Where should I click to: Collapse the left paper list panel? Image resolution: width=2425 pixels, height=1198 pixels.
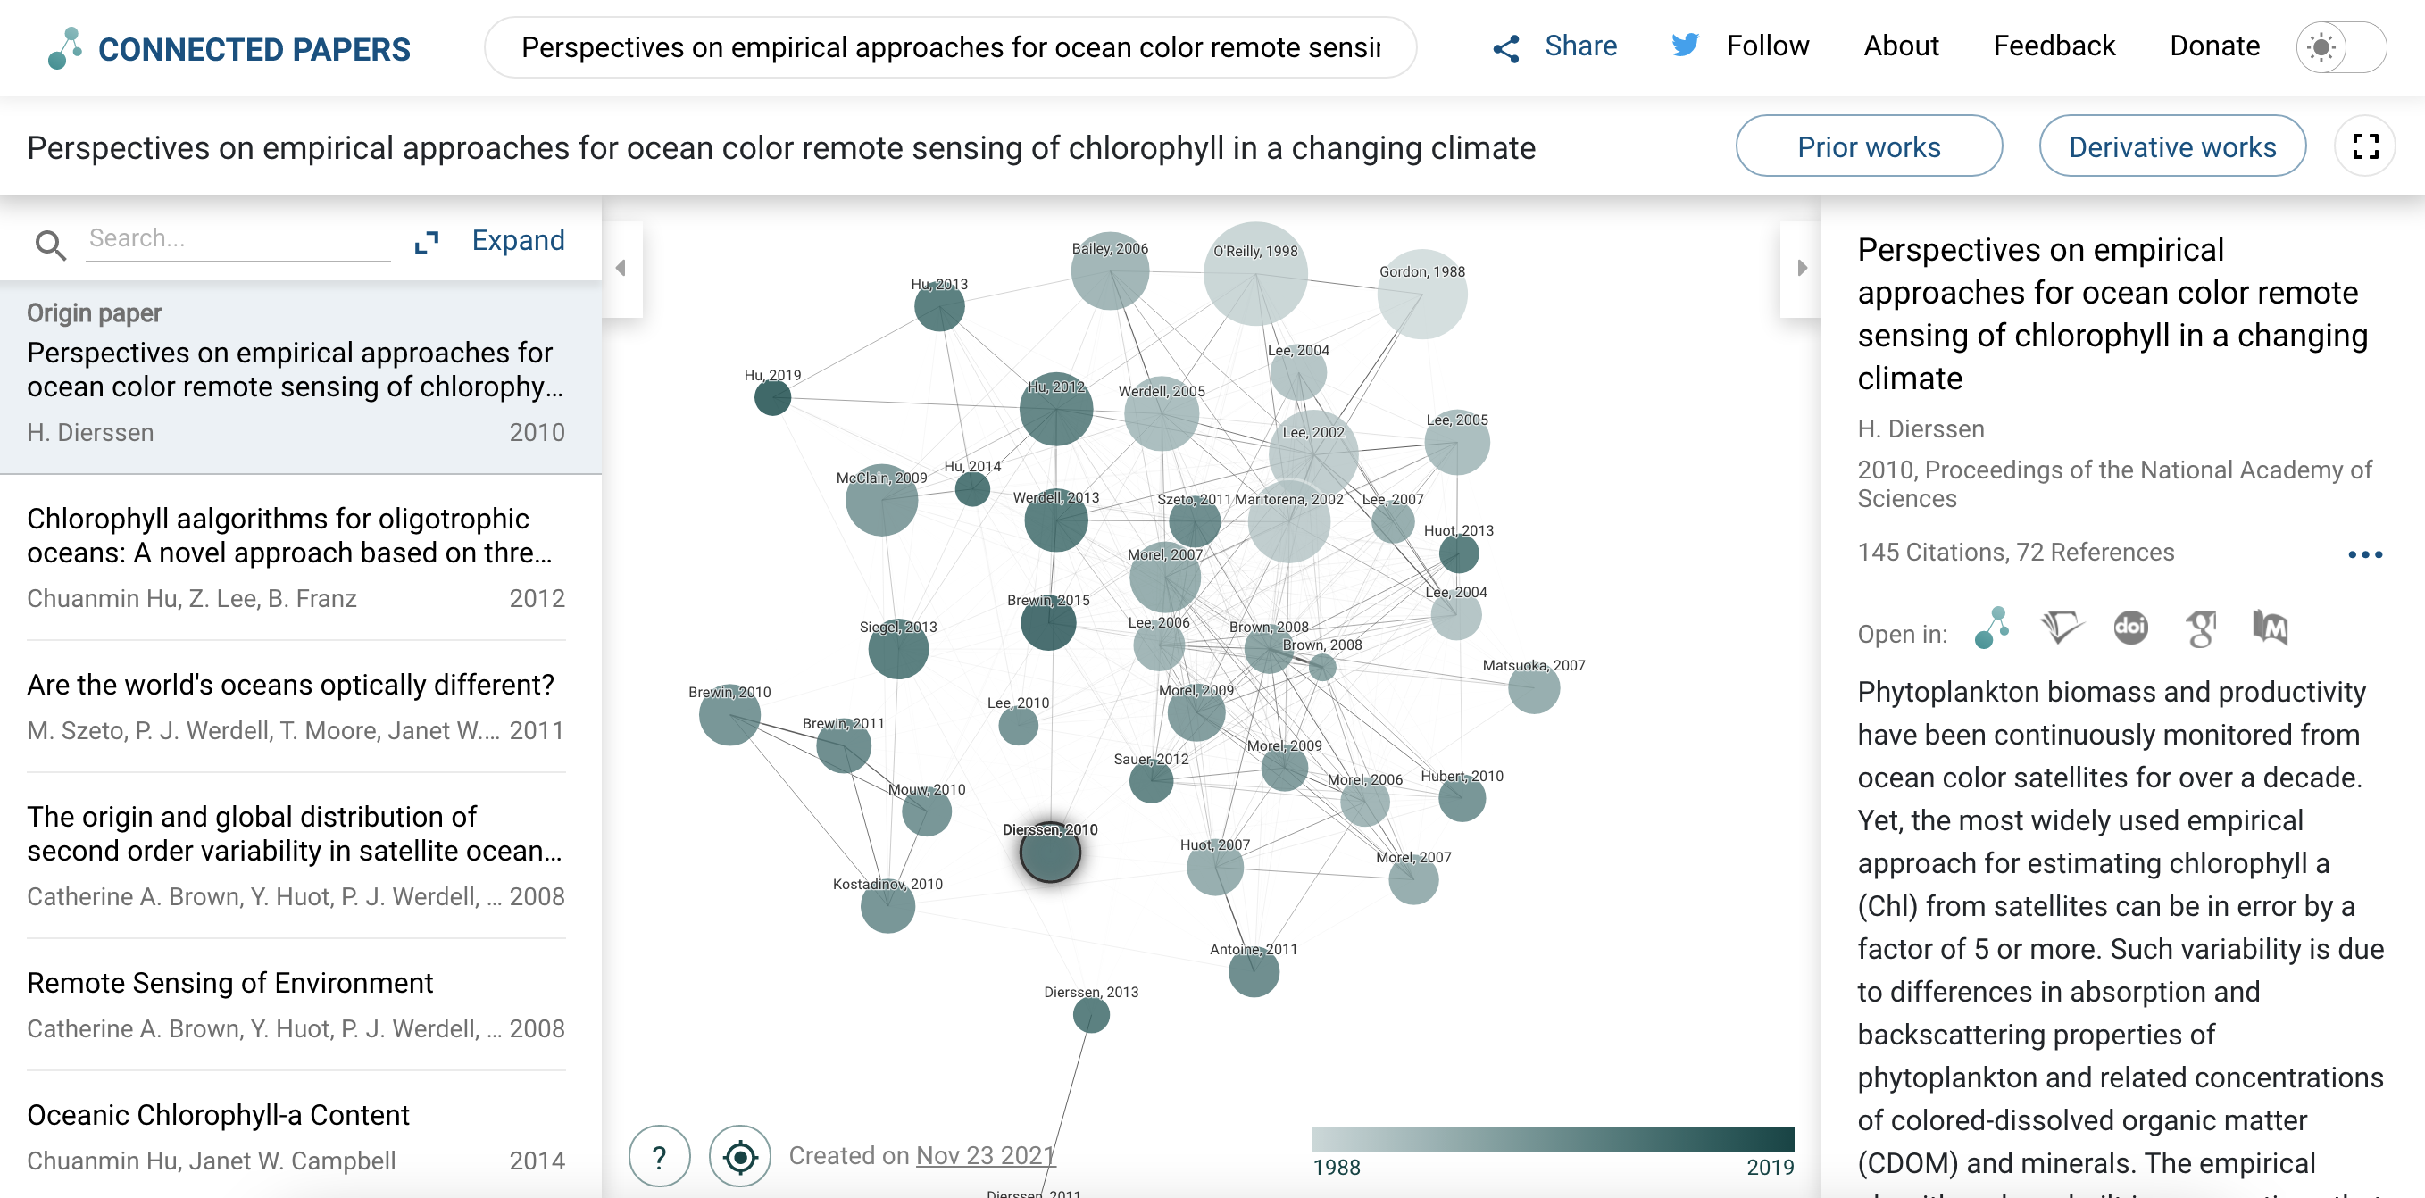621,268
